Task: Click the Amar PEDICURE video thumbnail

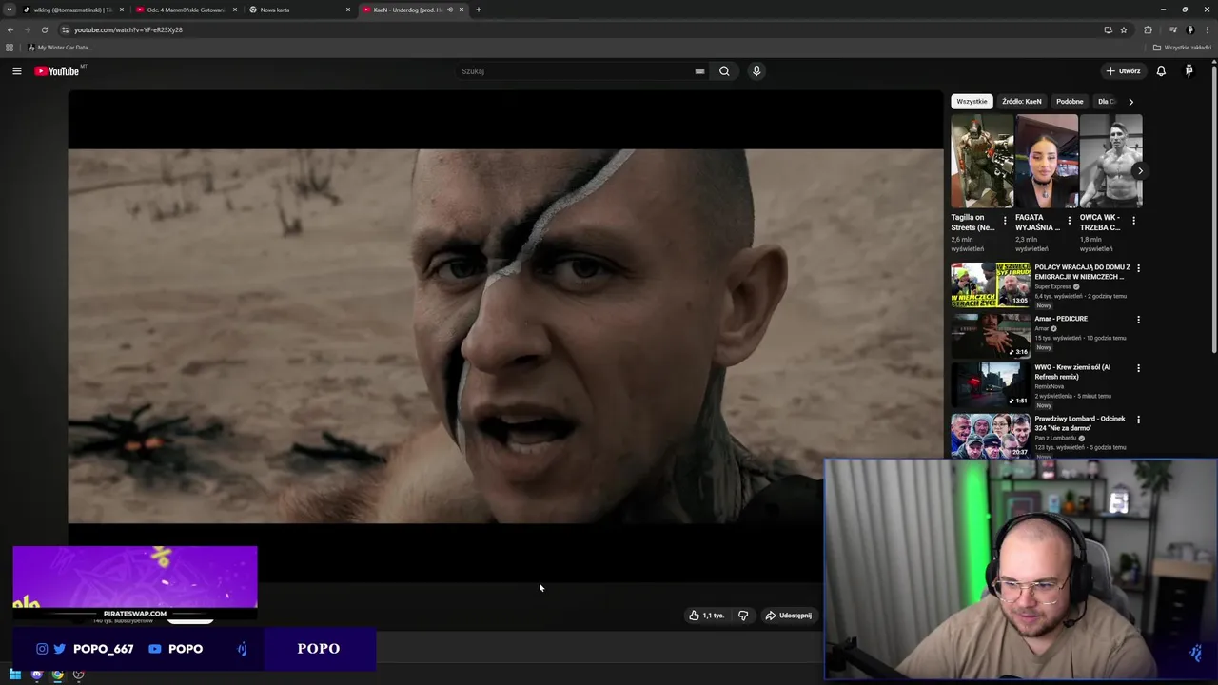Action: pos(991,336)
